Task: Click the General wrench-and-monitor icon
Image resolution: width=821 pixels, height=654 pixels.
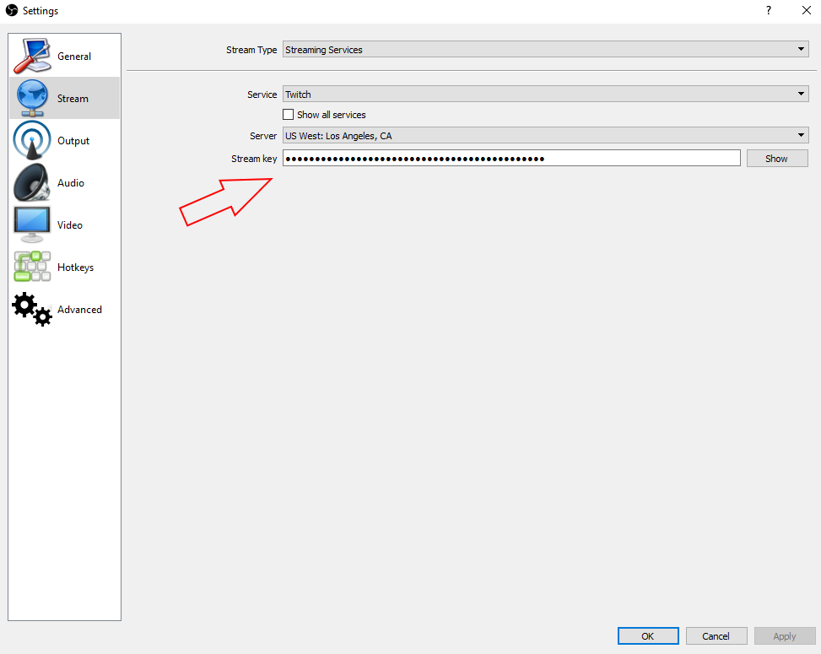Action: click(x=32, y=56)
